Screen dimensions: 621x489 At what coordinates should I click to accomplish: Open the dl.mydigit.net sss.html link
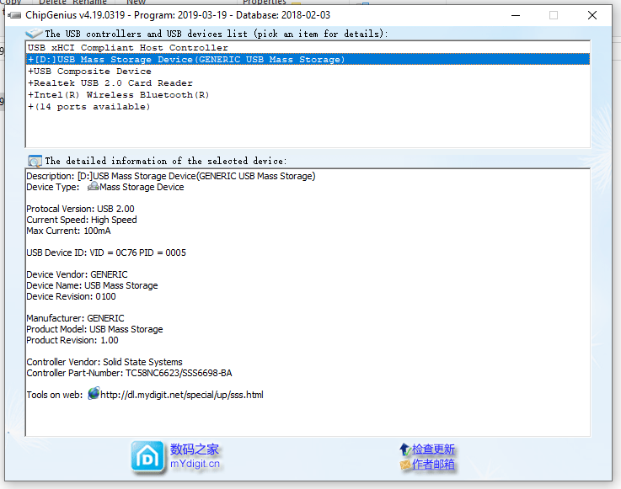(x=182, y=395)
